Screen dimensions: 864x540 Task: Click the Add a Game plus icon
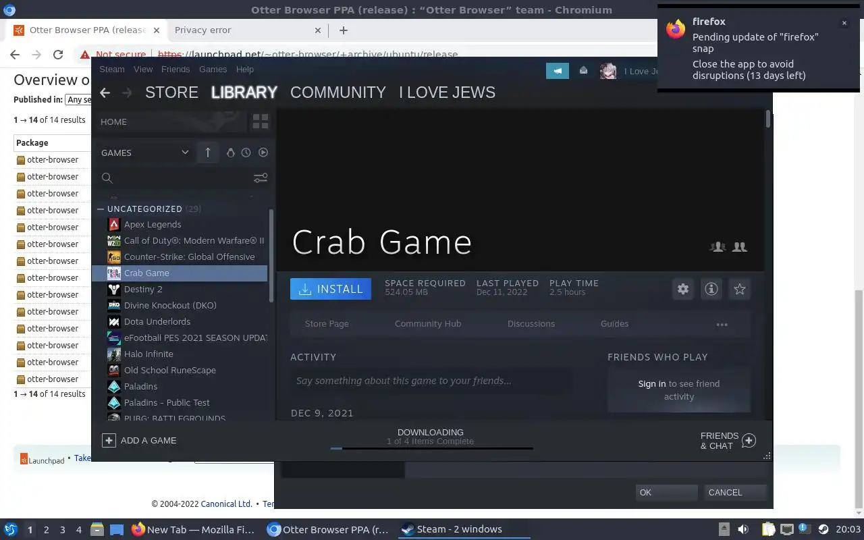click(x=109, y=440)
